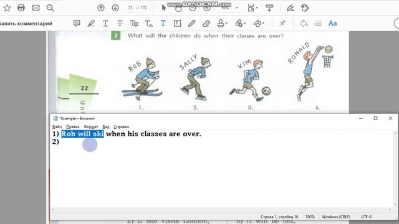The image size is (399, 224).
Task: Select the pencil drawing tool
Action: 192,24
